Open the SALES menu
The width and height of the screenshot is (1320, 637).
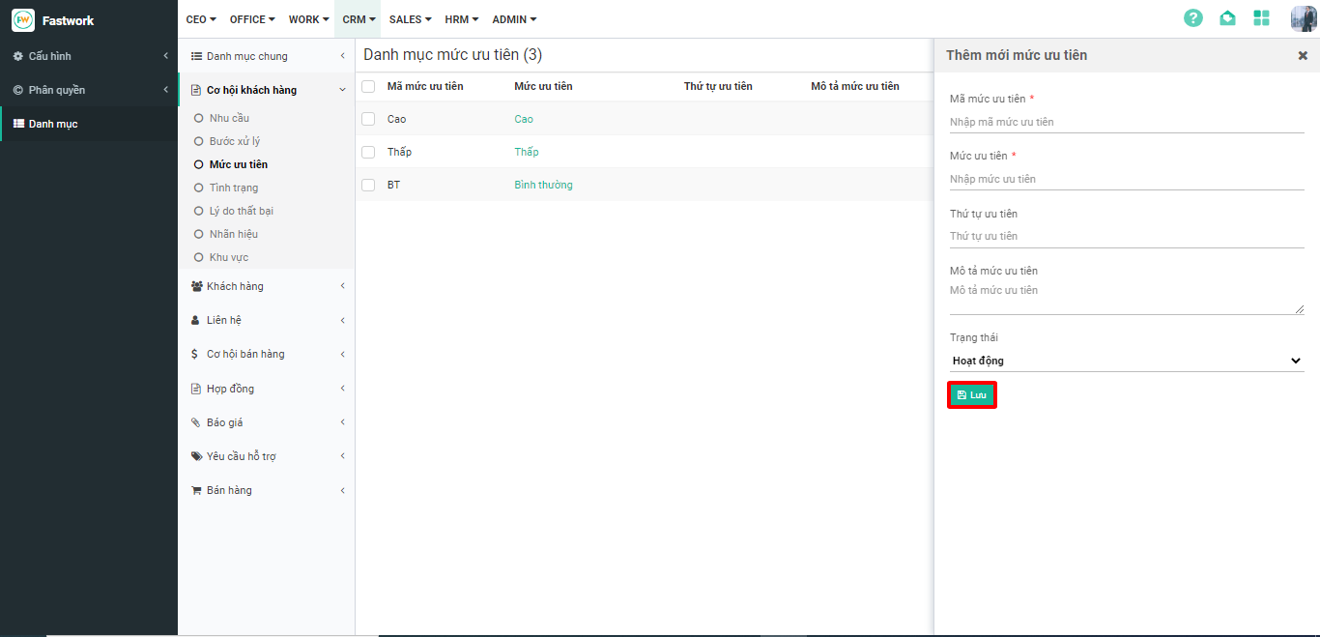pos(410,19)
